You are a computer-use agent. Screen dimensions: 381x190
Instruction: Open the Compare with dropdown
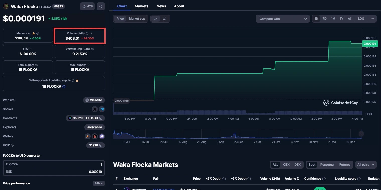(283, 19)
